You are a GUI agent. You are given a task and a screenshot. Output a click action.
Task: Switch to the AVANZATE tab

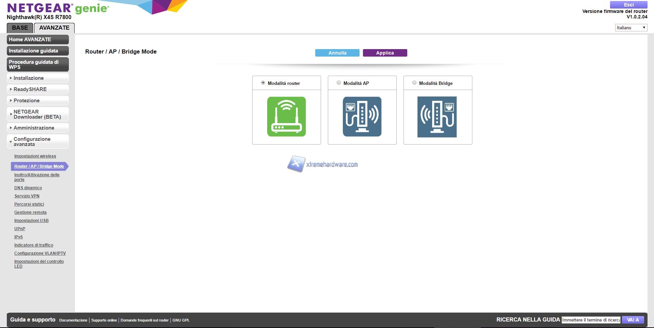coord(54,28)
